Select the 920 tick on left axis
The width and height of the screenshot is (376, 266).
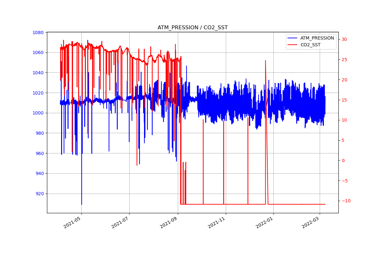(39, 194)
